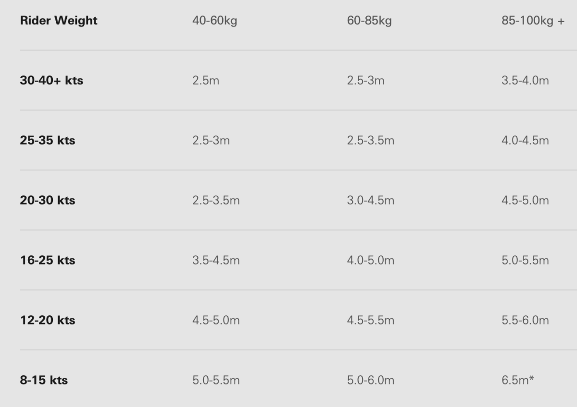
Task: Select the 60-85kg column header
Action: click(x=369, y=21)
